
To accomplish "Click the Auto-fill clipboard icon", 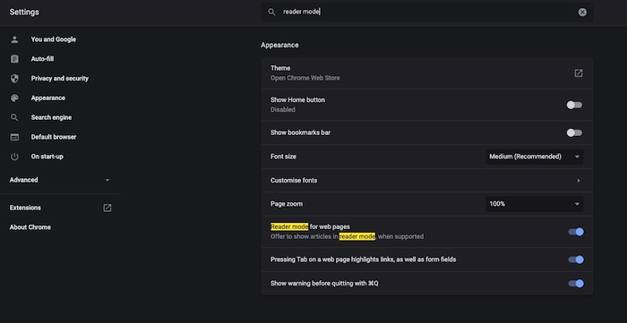I will pos(14,59).
